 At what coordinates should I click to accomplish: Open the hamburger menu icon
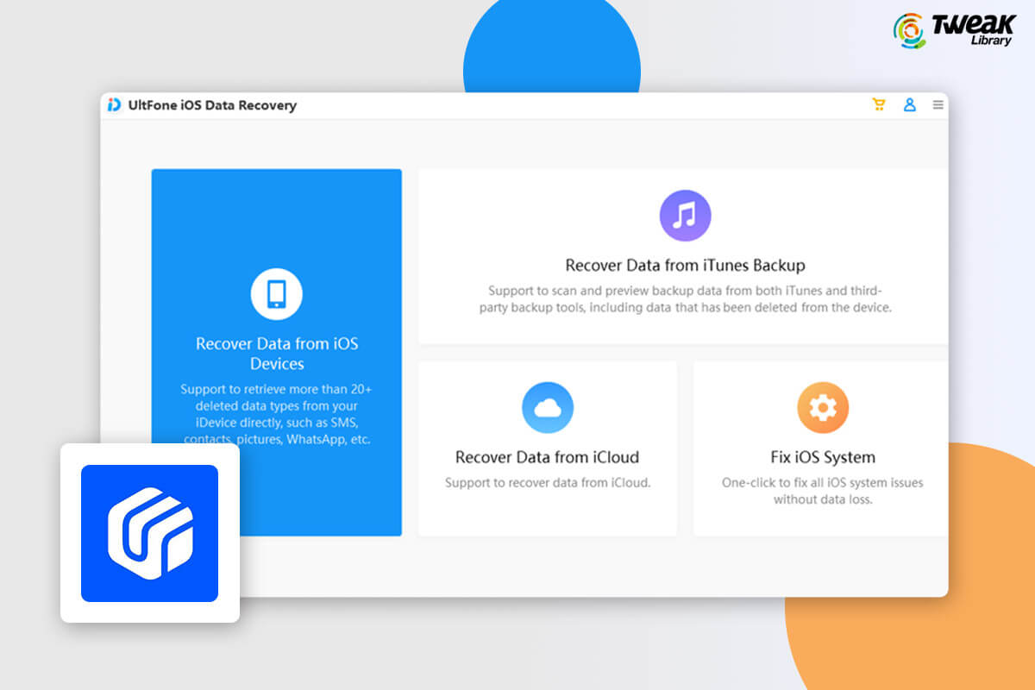coord(938,104)
